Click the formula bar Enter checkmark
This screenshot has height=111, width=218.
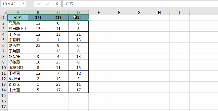click(x=48, y=4)
